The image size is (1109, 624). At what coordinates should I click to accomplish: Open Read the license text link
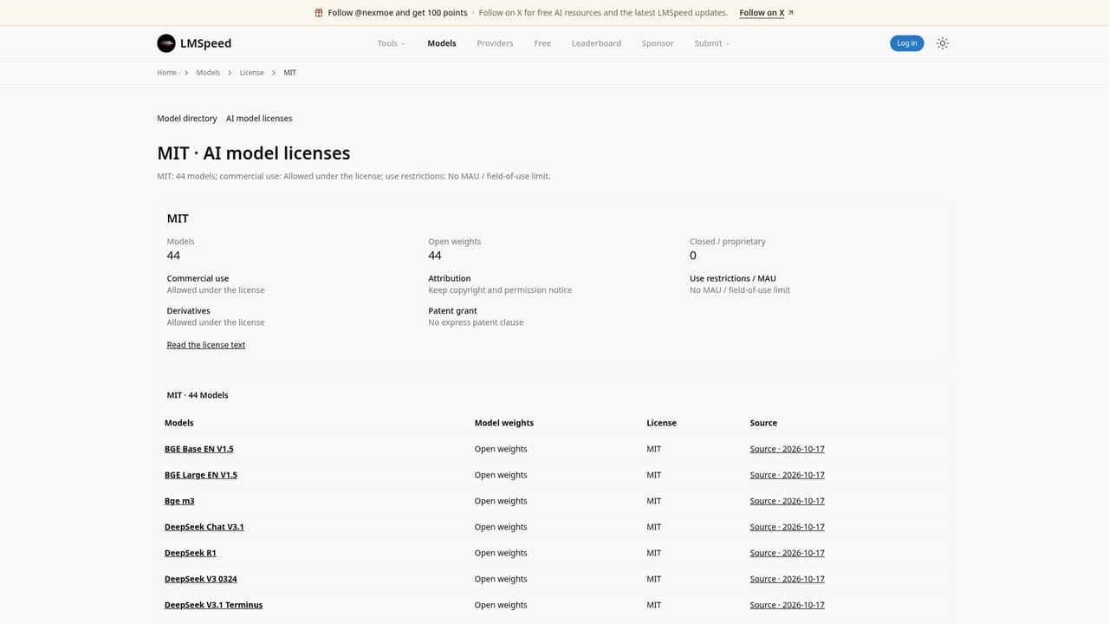pos(206,345)
